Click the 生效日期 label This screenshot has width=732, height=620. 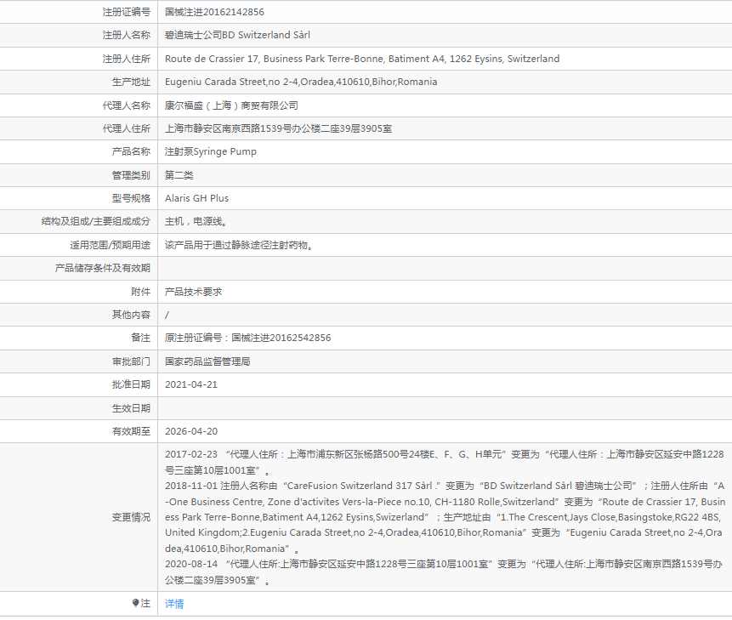131,408
